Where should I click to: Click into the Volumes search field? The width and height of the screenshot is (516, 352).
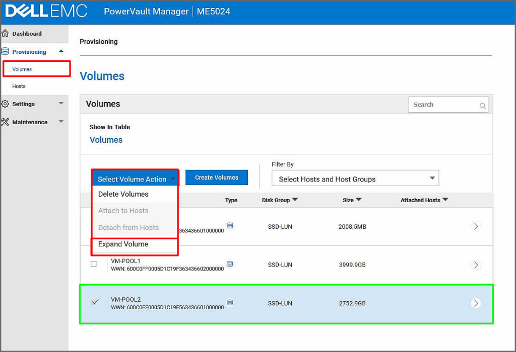pyautogui.click(x=443, y=105)
